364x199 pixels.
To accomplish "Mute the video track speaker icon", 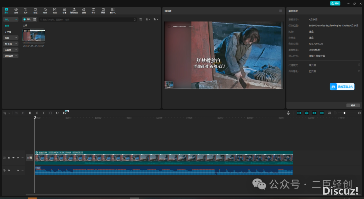I will point(18,158).
